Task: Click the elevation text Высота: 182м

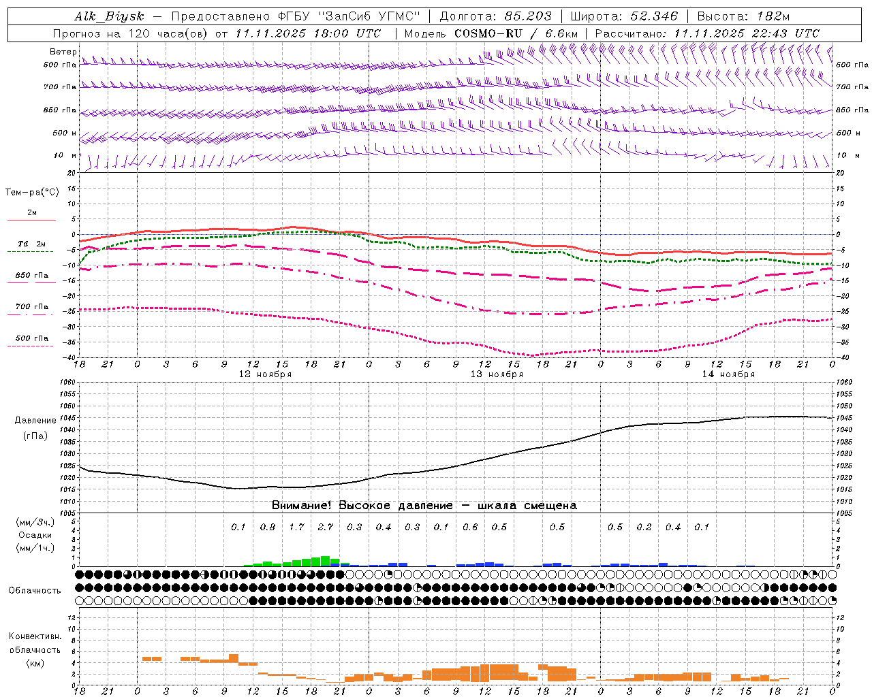Action: pos(743,16)
